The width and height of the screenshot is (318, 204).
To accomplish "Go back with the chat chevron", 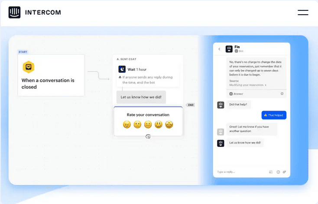I will pos(219,49).
